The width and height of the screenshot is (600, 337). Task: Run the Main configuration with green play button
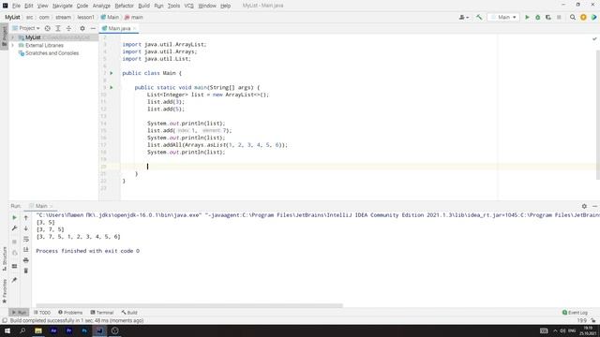[x=527, y=17]
